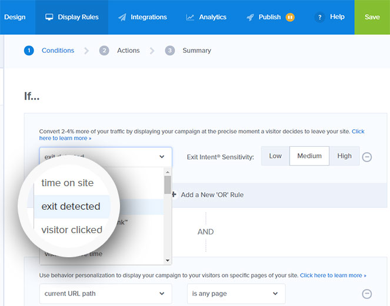Click the step 3 number circle
This screenshot has height=306, width=390.
click(x=170, y=51)
